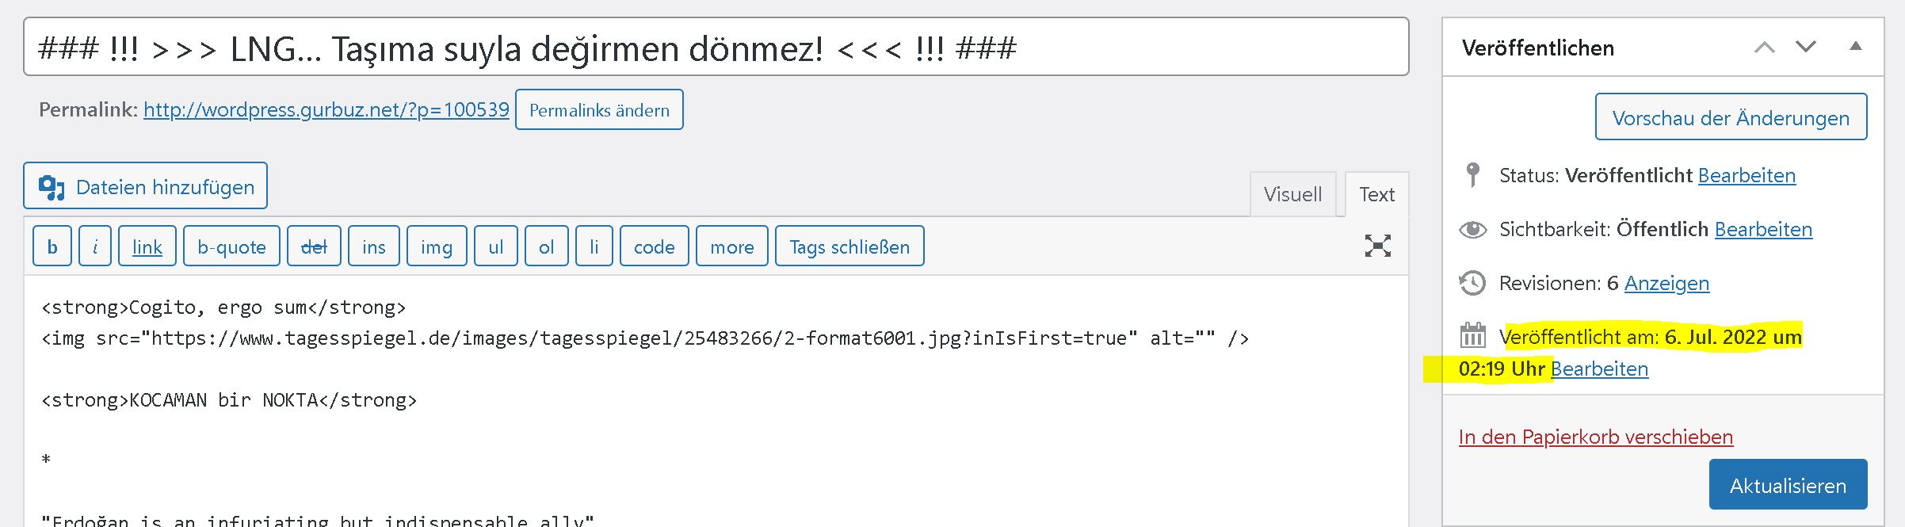The height and width of the screenshot is (527, 1905).
Task: Move post to trash via Papierkorb link
Action: coord(1595,437)
